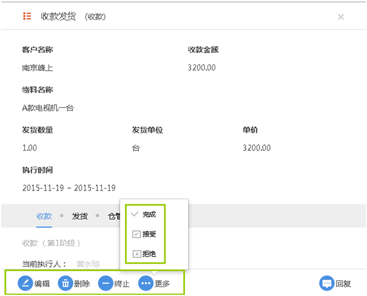This screenshot has width=367, height=296.
Task: Click the 收款金额 field label
Action: point(203,50)
